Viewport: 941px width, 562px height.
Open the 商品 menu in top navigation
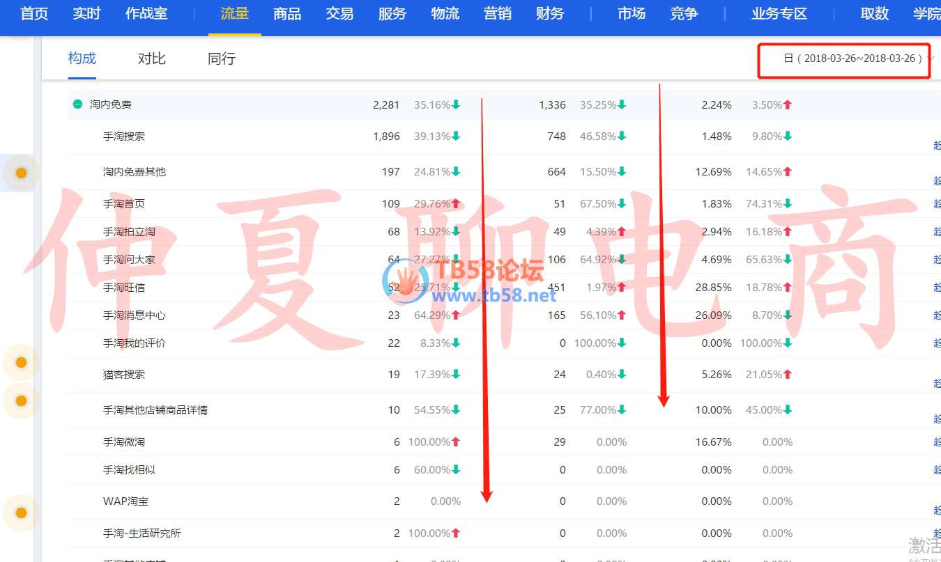click(x=287, y=13)
